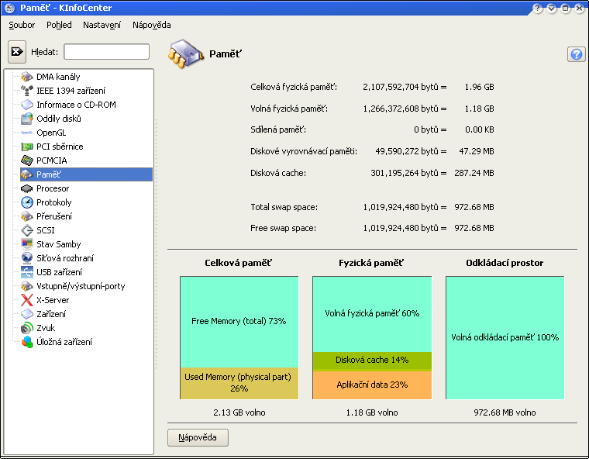Image resolution: width=589 pixels, height=459 pixels.
Task: Click the Fyzická paměť chart heading
Action: (x=371, y=263)
